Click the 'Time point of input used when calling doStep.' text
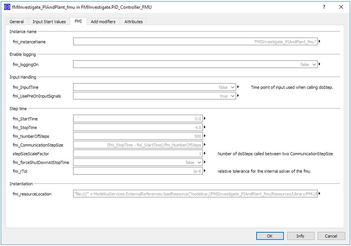Screen dimensions: 351x246 click(292, 87)
